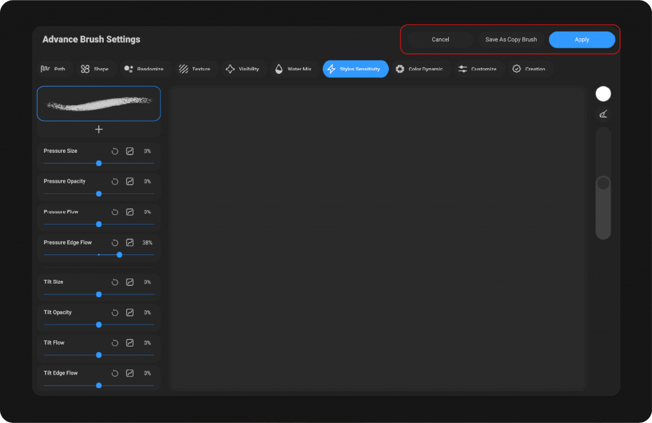The image size is (652, 423).
Task: Click the Pressure Edge Flow slider handle
Action: (x=119, y=254)
